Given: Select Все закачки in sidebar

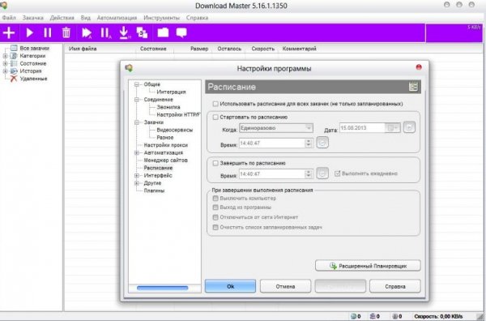Looking at the screenshot, I should pyautogui.click(x=34, y=48).
